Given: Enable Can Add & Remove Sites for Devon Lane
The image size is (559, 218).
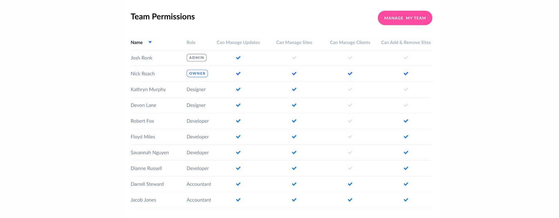Looking at the screenshot, I should coord(406,105).
